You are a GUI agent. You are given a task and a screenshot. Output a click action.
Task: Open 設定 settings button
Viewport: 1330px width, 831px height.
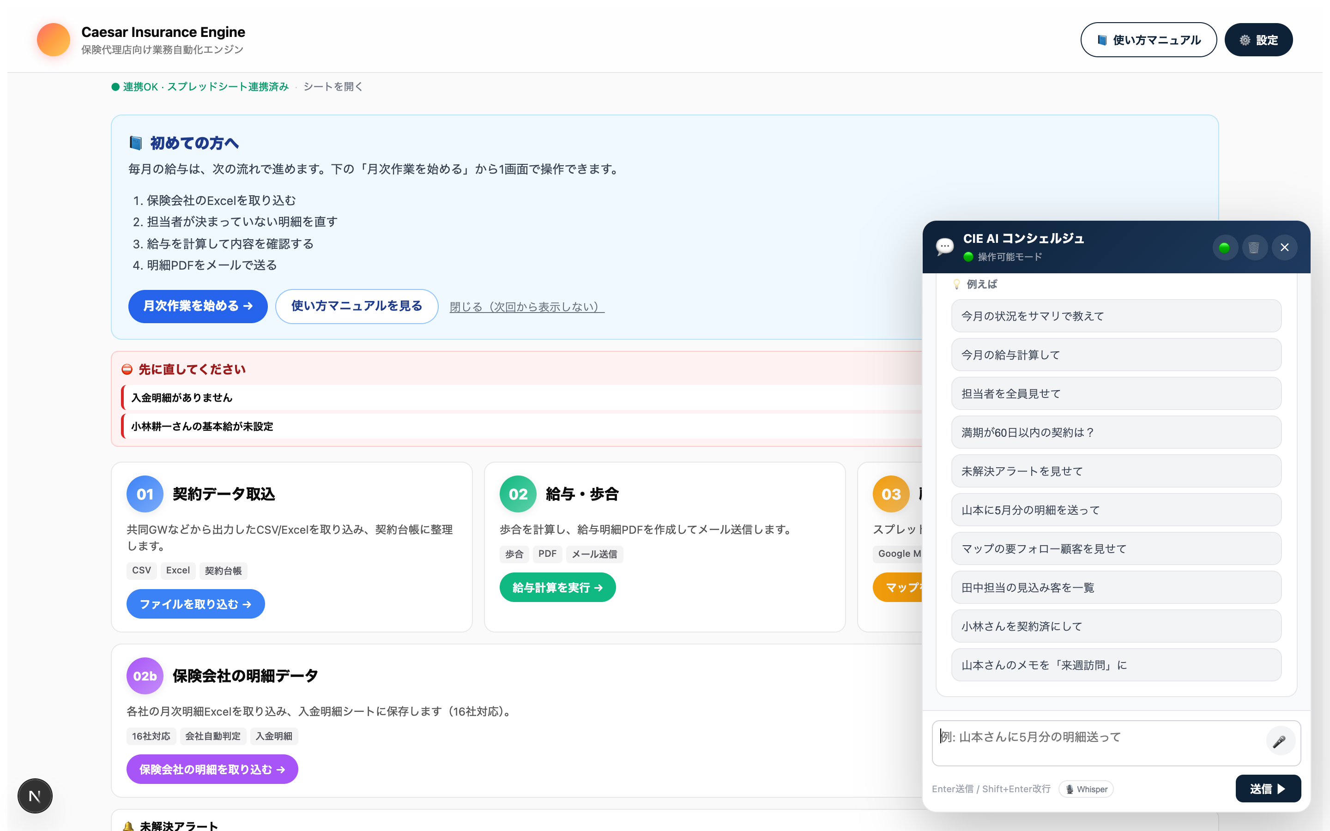1258,40
